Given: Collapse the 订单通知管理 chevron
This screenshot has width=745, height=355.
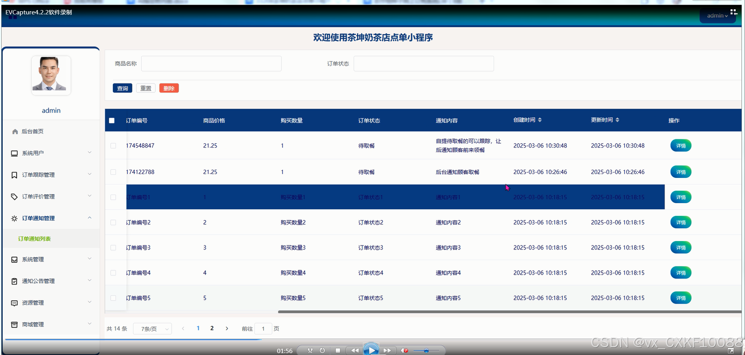Looking at the screenshot, I should tap(89, 218).
